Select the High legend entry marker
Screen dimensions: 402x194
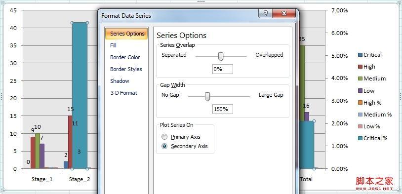(360, 67)
